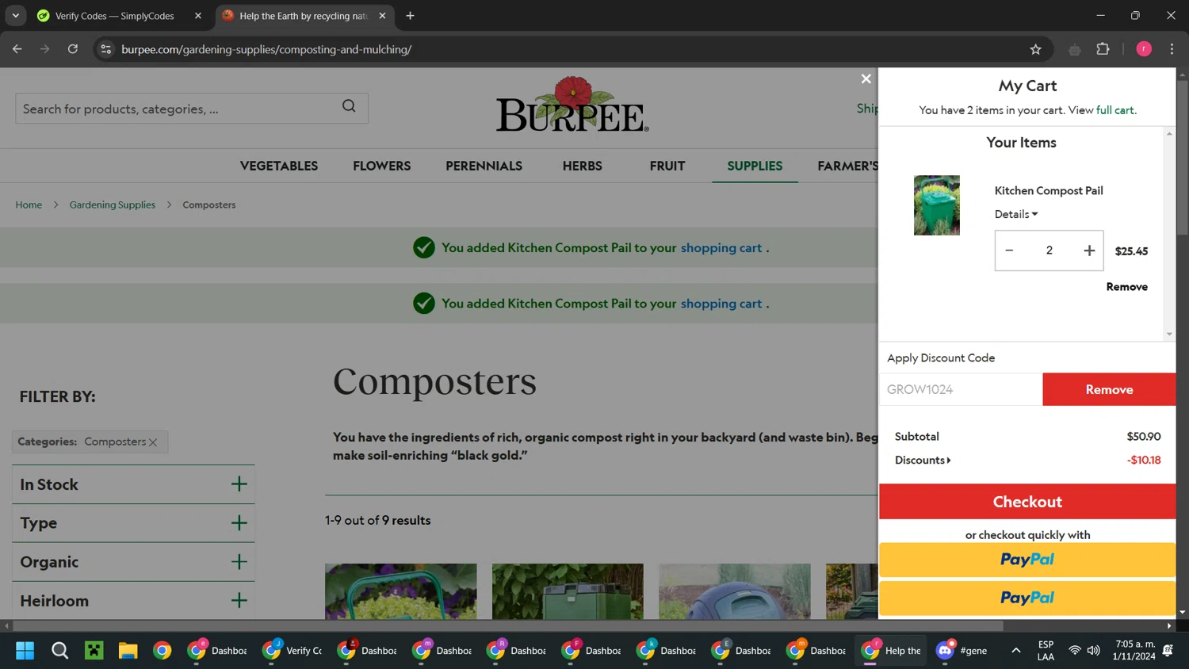Remove the GROW1024 discount code
1189x669 pixels.
[1109, 389]
